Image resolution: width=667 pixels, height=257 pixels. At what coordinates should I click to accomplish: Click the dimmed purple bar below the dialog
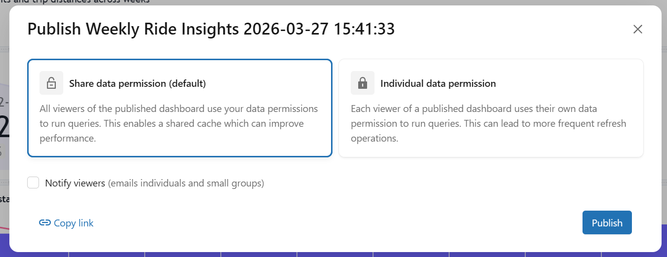(333, 255)
